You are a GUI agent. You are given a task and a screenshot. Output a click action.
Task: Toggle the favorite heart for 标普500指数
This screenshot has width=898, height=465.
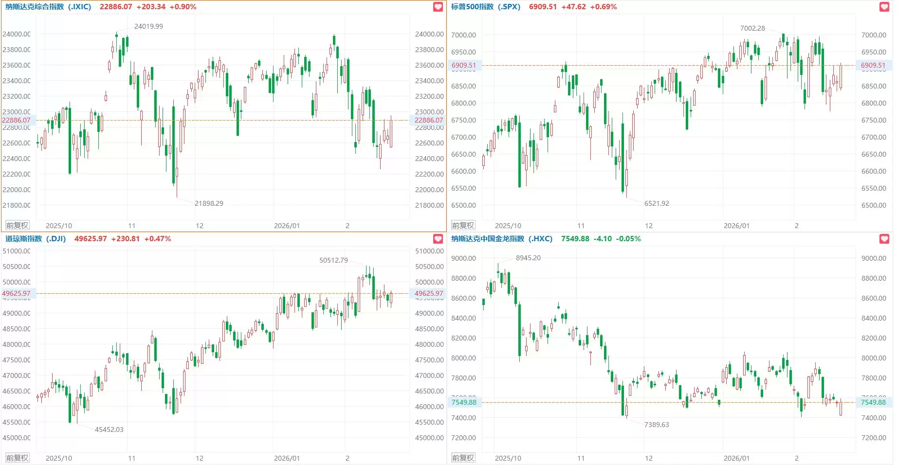point(884,7)
